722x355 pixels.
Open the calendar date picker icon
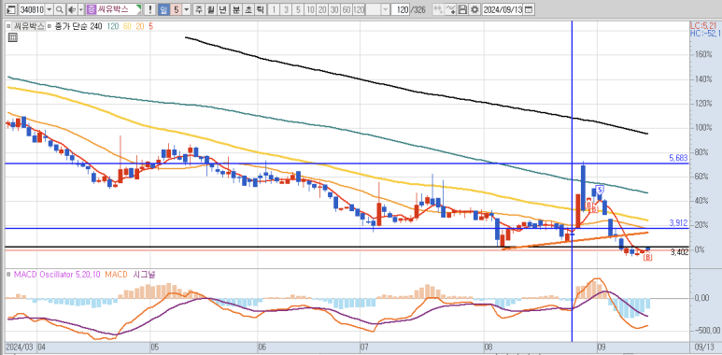pos(529,9)
